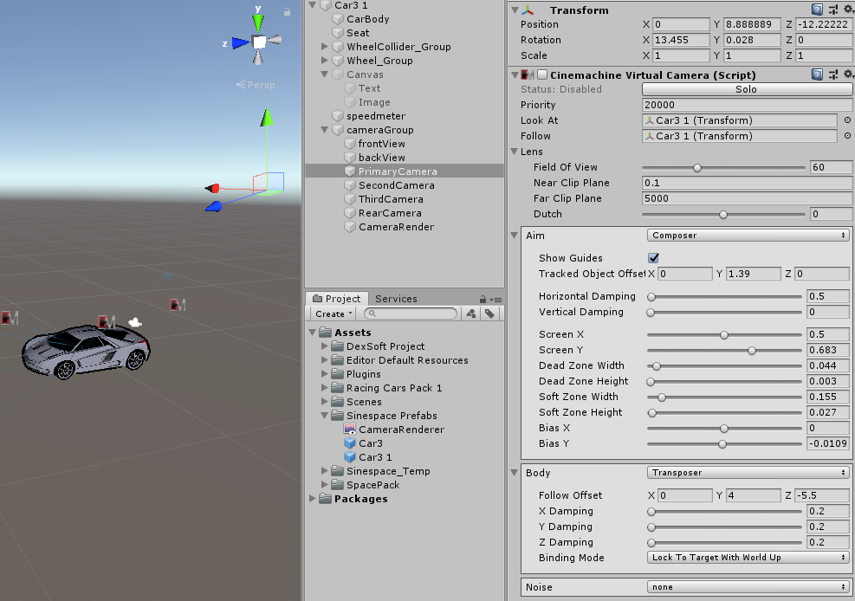Click the Near Clip Plane field
The image size is (855, 601).
coord(747,183)
